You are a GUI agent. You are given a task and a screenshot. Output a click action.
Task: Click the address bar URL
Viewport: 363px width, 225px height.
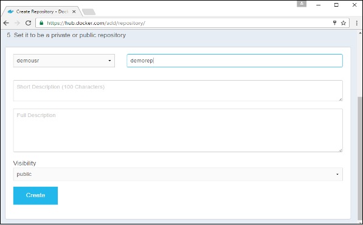tap(96, 23)
